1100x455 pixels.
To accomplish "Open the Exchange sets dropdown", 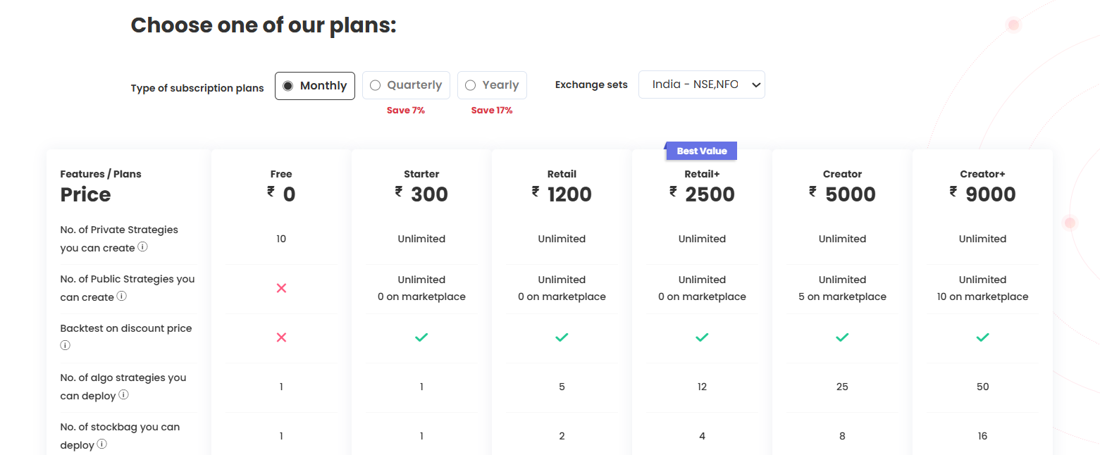I will tap(701, 85).
